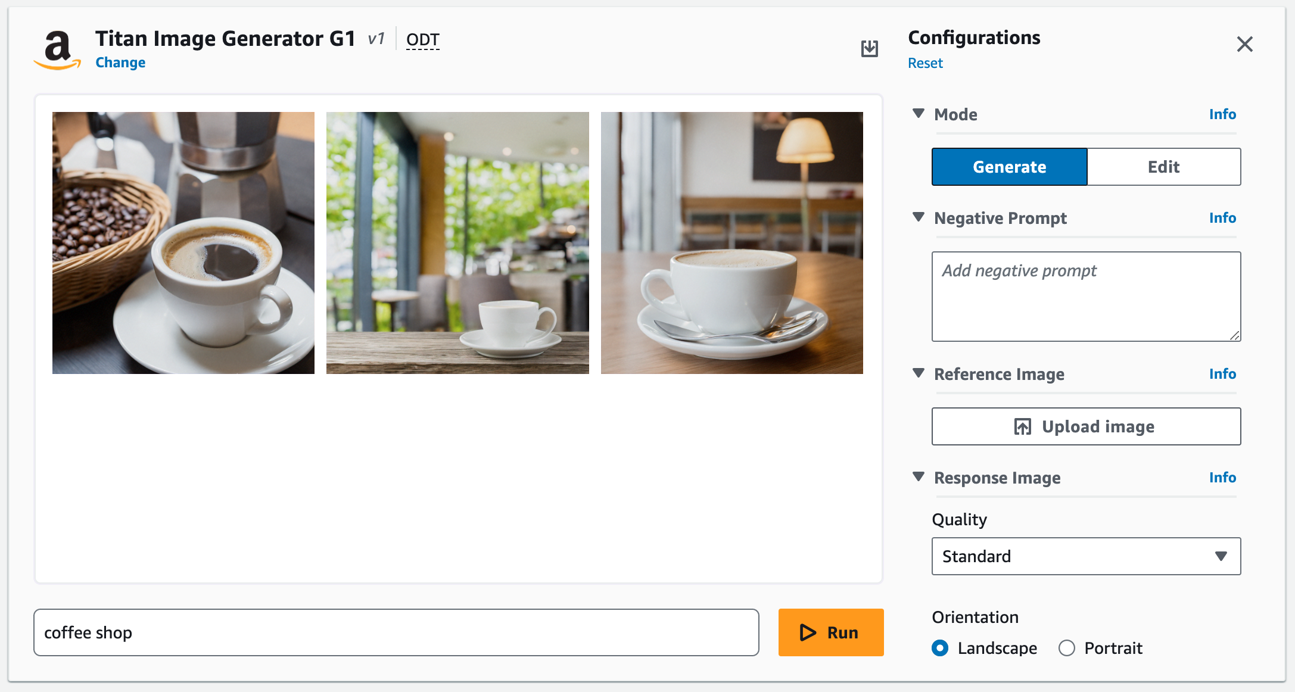Open Change to switch the model
The height and width of the screenshot is (692, 1295).
120,62
